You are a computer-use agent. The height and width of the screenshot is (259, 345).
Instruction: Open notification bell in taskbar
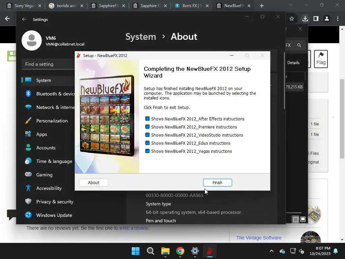(336, 251)
